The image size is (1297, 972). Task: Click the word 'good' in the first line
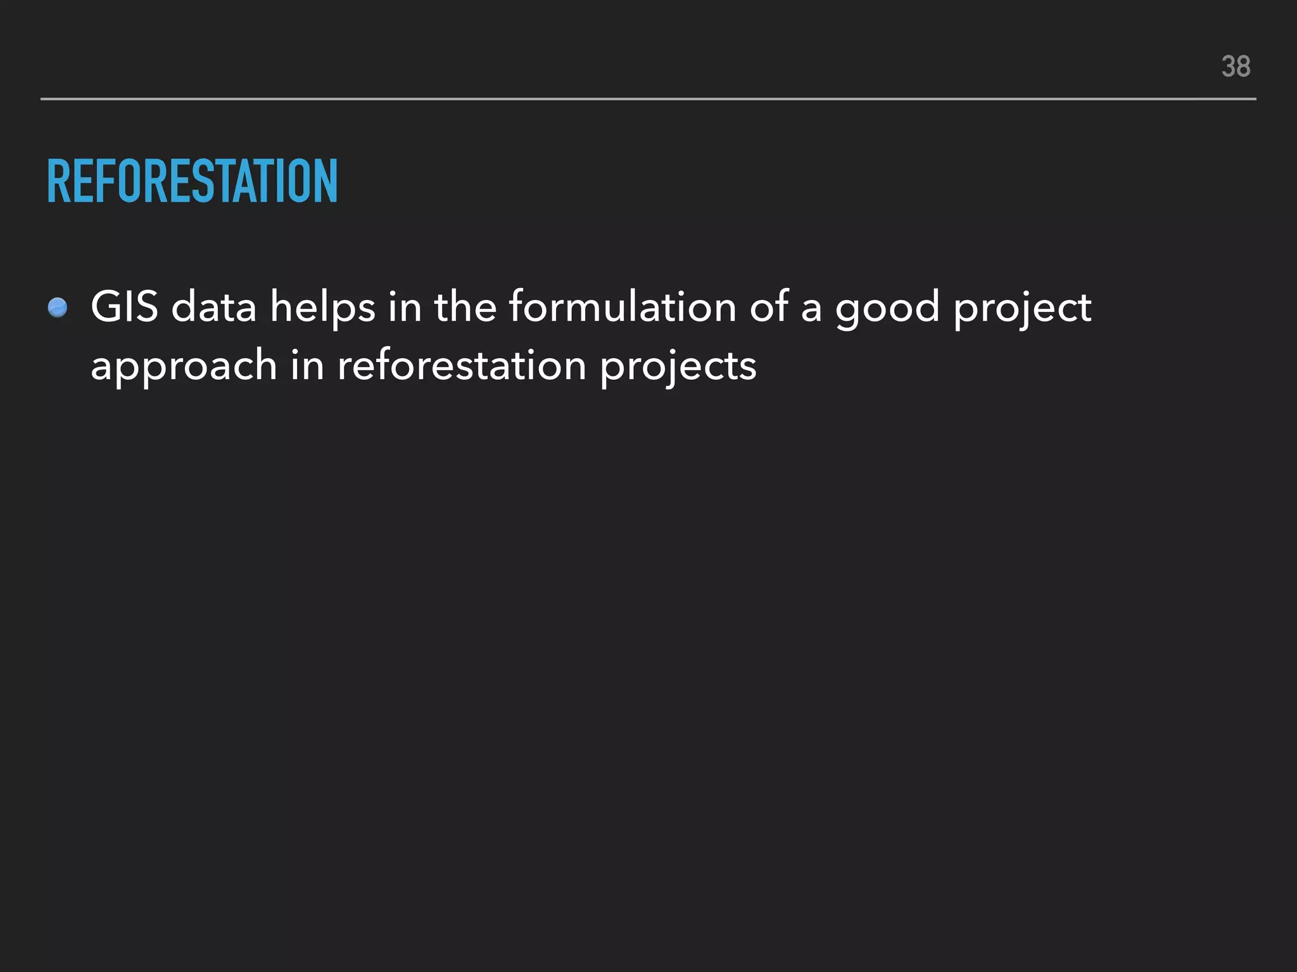pyautogui.click(x=887, y=308)
